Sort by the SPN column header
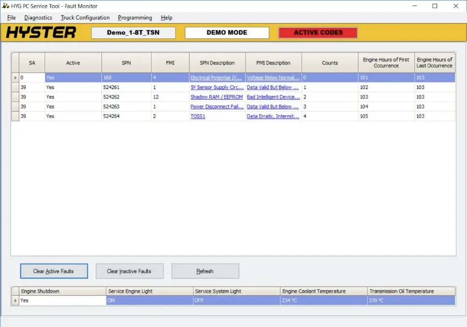 [126, 63]
